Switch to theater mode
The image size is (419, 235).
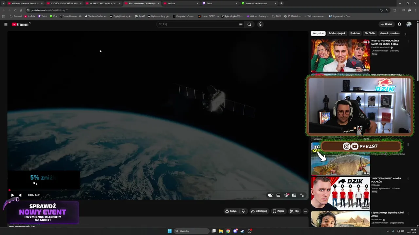294,195
